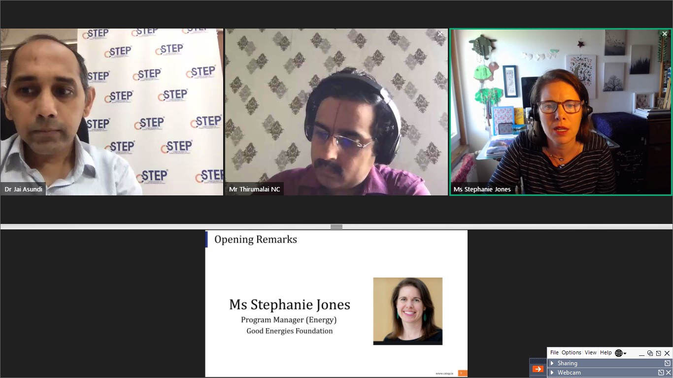Open the File menu
Image resolution: width=673 pixels, height=378 pixels.
click(554, 352)
